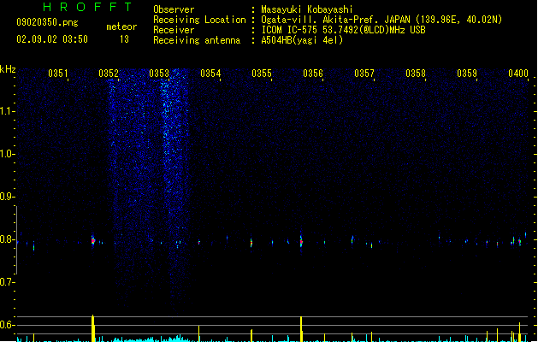The height and width of the screenshot is (342, 538).
Task: Click the meteor count 13
Action: (x=124, y=39)
